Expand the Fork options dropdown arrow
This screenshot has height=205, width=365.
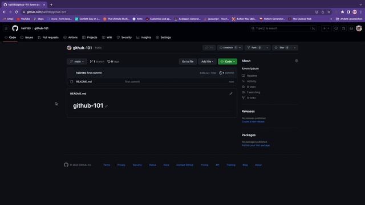click(x=267, y=48)
